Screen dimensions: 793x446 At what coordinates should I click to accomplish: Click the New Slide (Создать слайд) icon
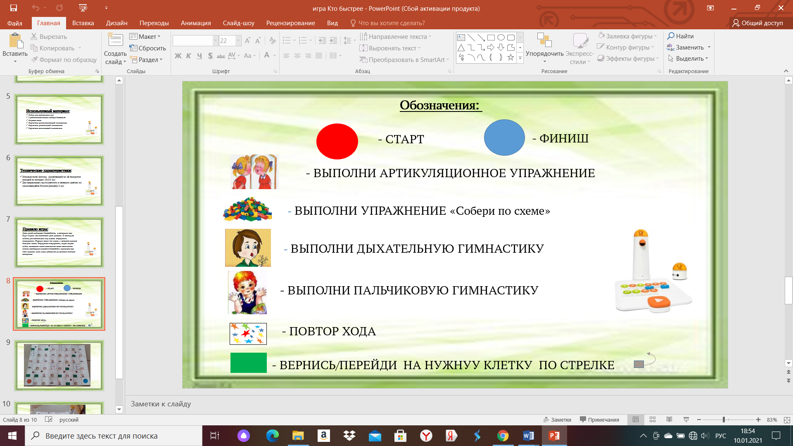coord(115,40)
